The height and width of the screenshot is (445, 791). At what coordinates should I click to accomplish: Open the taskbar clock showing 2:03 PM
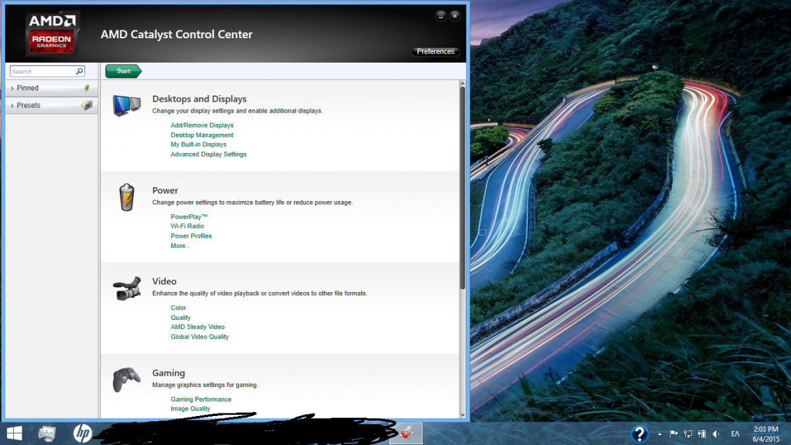pyautogui.click(x=766, y=434)
